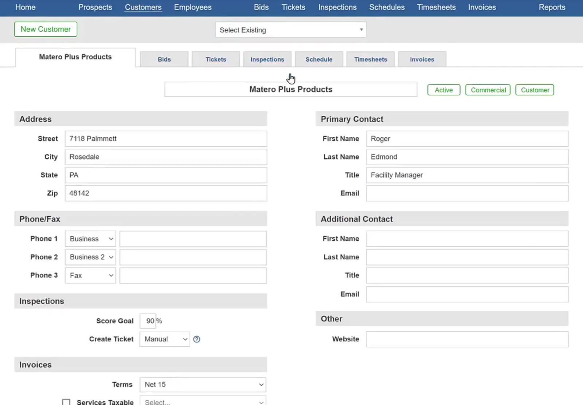This screenshot has width=583, height=405.
Task: Open the Services Taxable Select dropdown
Action: 203,401
